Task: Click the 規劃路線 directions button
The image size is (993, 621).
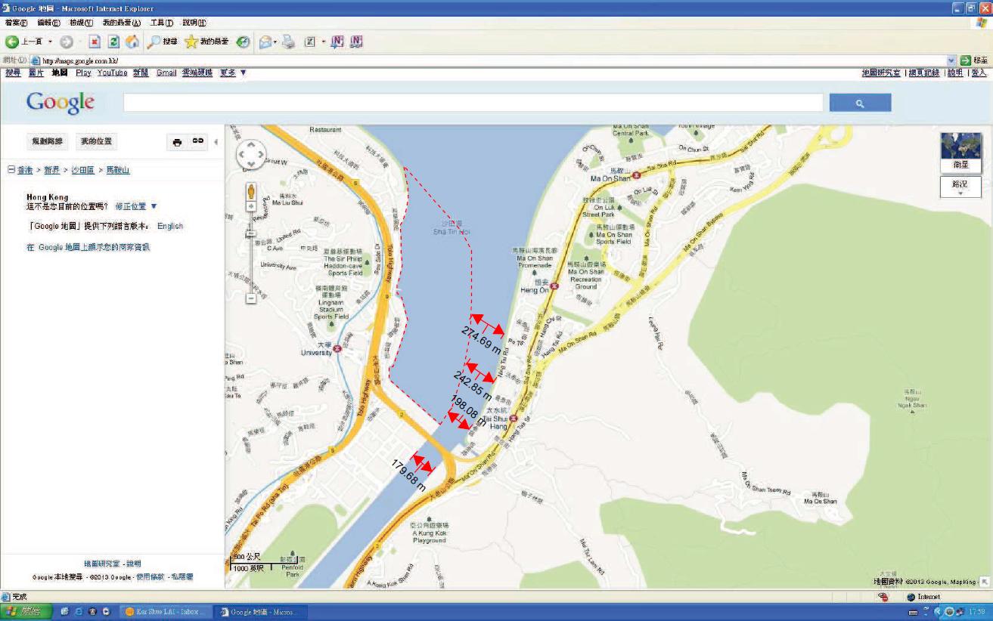Action: (x=47, y=142)
